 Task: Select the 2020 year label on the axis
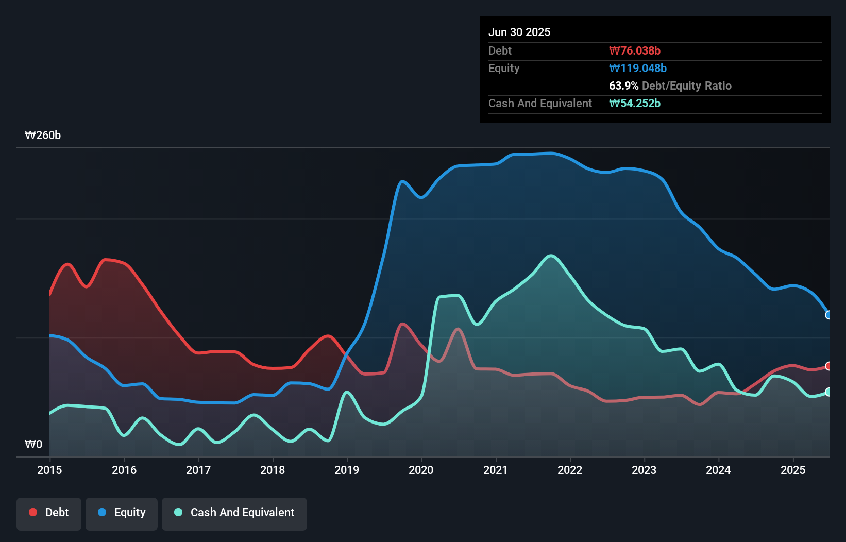420,470
